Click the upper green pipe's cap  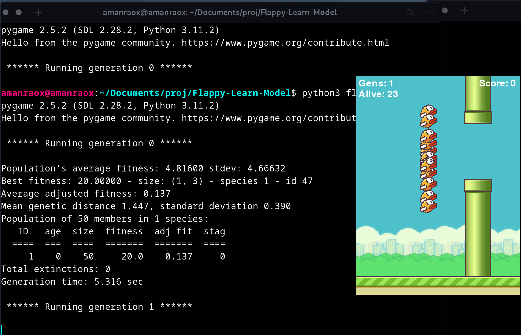(x=478, y=118)
